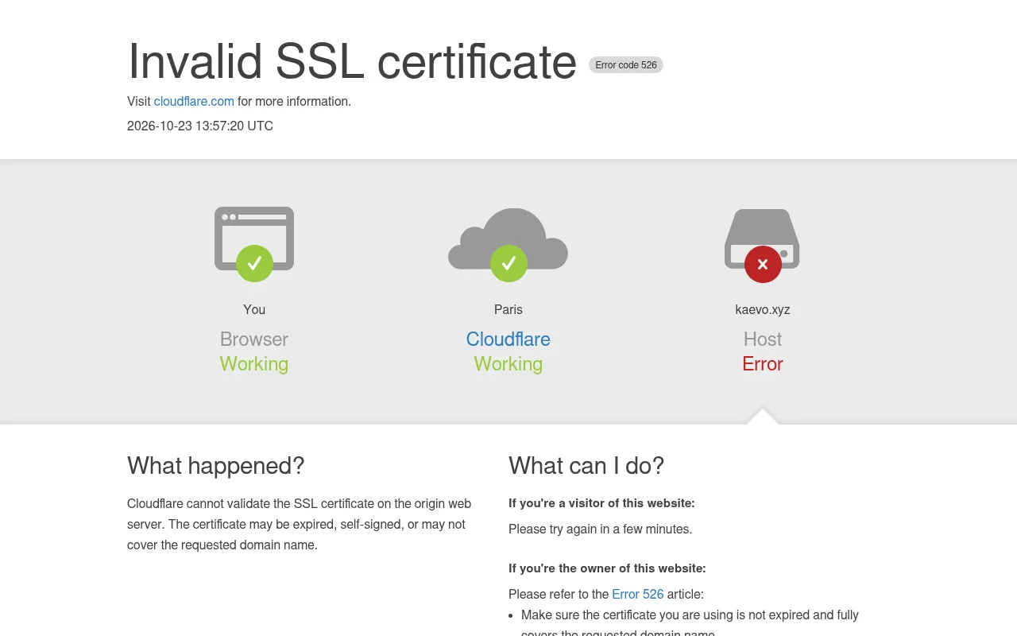Click the Host label
This screenshot has height=636, width=1017.
pos(763,339)
